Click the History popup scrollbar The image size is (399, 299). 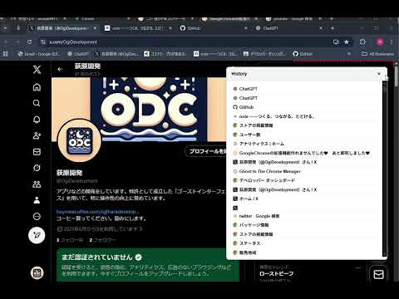pos(384,168)
